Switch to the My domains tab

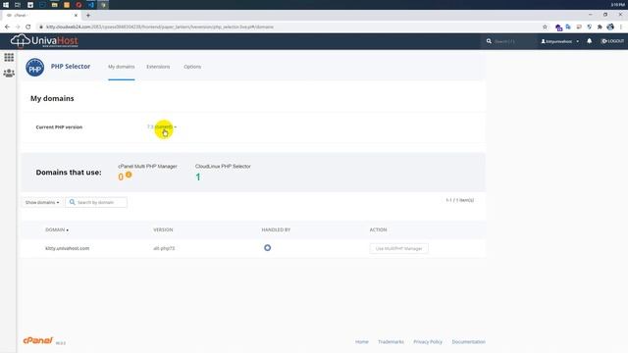click(x=122, y=67)
